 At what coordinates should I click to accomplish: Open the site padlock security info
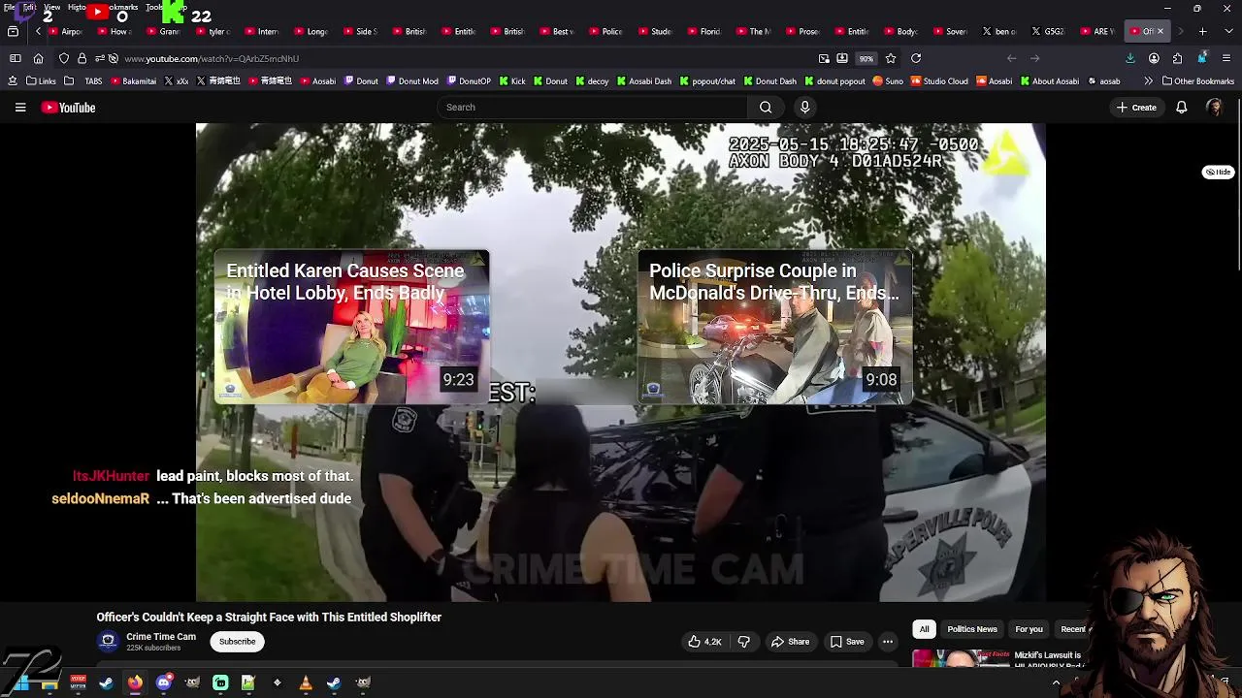point(82,58)
